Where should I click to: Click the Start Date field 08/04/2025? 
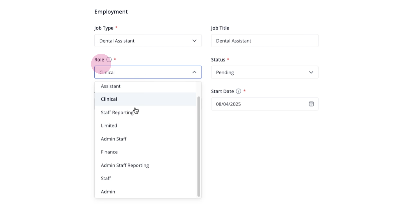[x=265, y=104]
